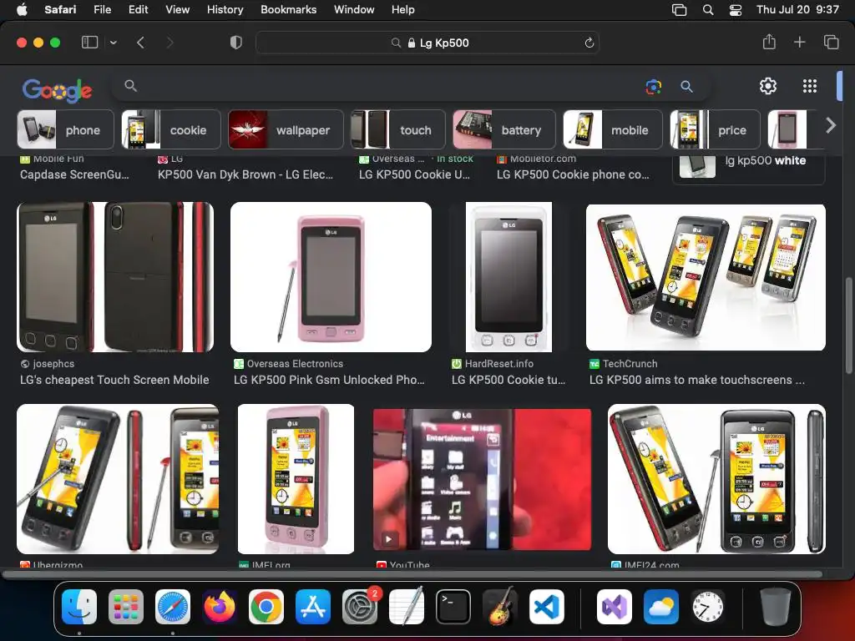Open Terminal from the Dock
This screenshot has height=641, width=855.
453,607
